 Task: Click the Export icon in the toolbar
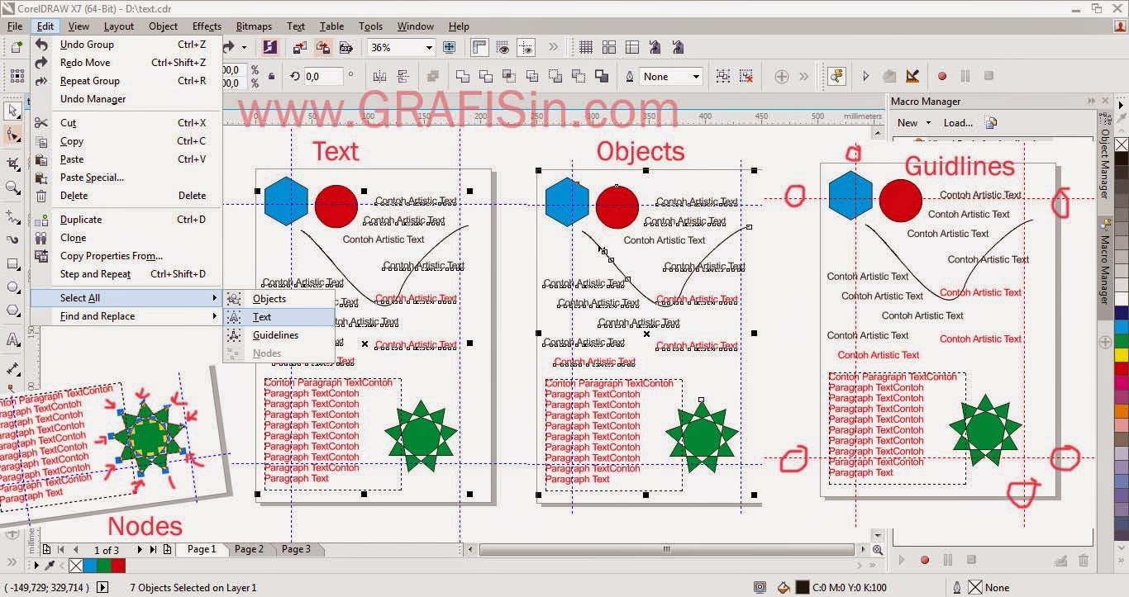pyautogui.click(x=323, y=48)
